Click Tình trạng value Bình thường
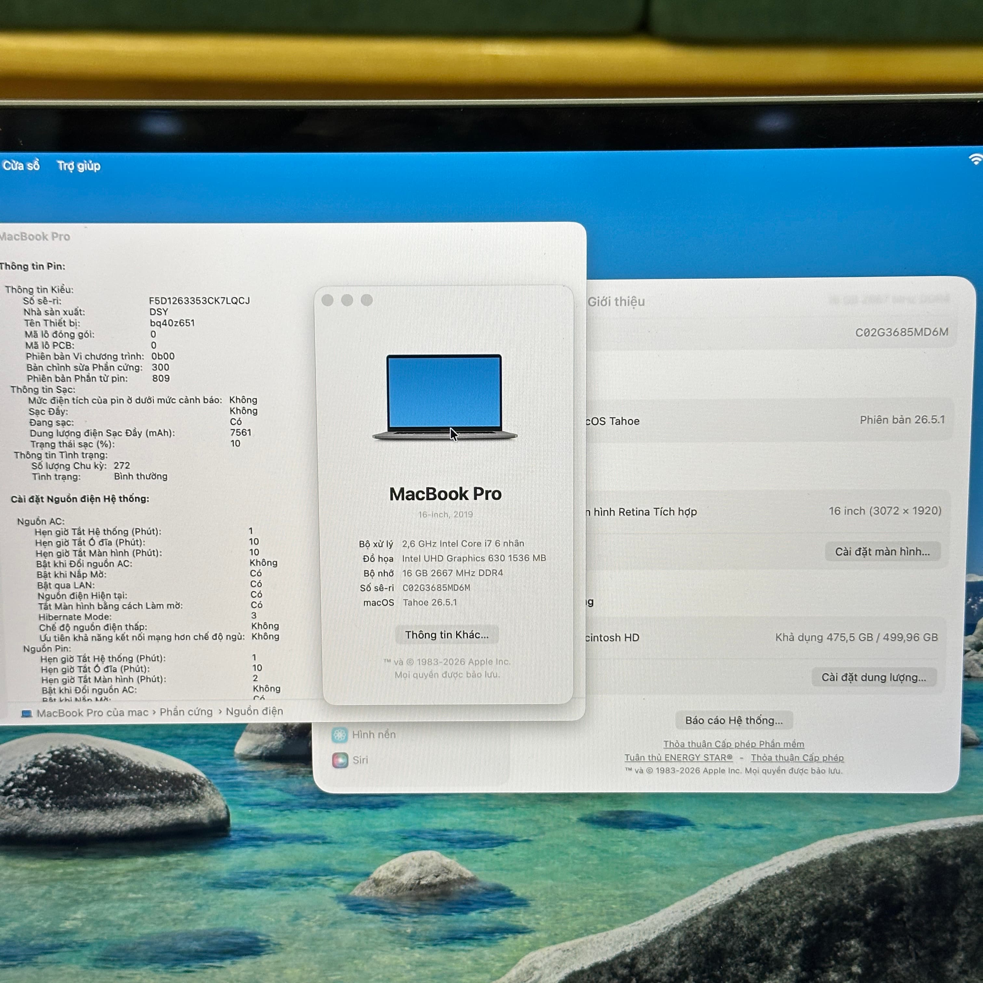Viewport: 983px width, 983px height. [x=140, y=476]
